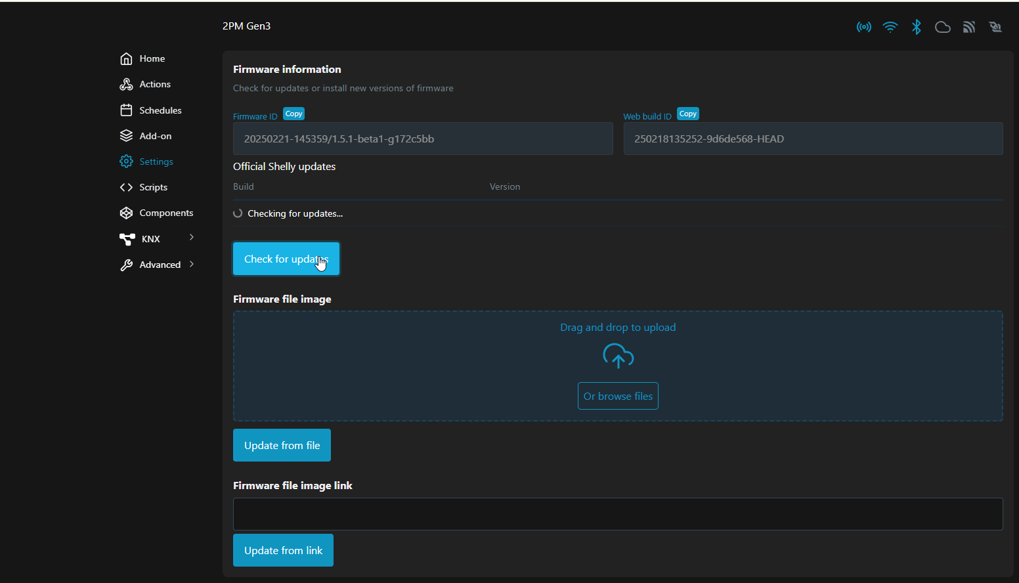The width and height of the screenshot is (1019, 583).
Task: Open Bluetooth status icon in header
Action: click(x=917, y=27)
